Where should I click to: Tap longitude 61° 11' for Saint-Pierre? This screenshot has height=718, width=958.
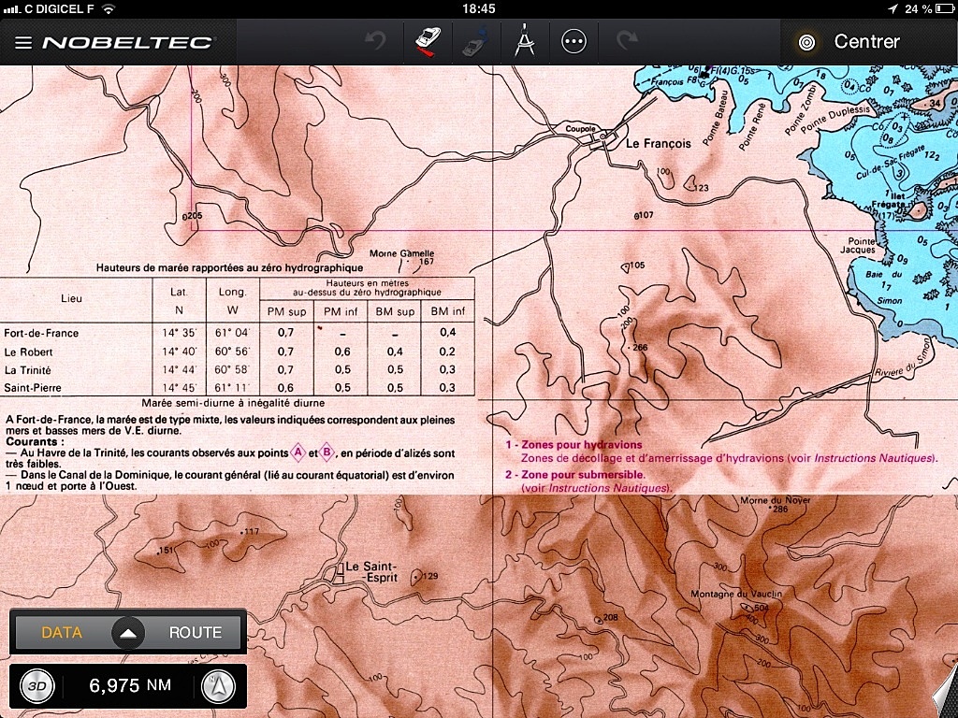point(232,388)
